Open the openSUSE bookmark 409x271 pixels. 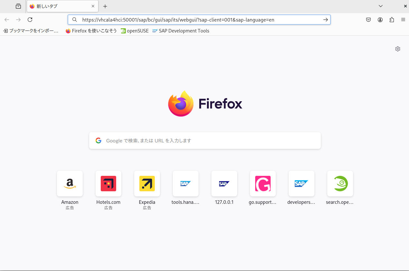coord(135,31)
